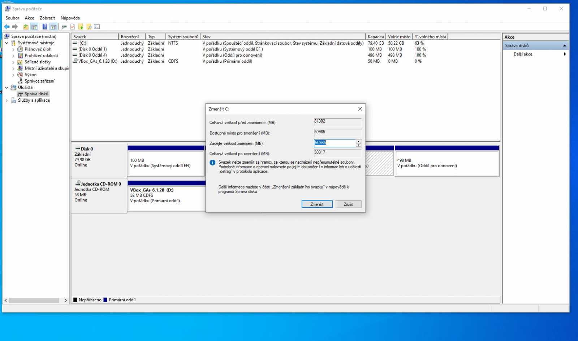
Task: Select the Správce zařízení icon
Action: tap(20, 81)
